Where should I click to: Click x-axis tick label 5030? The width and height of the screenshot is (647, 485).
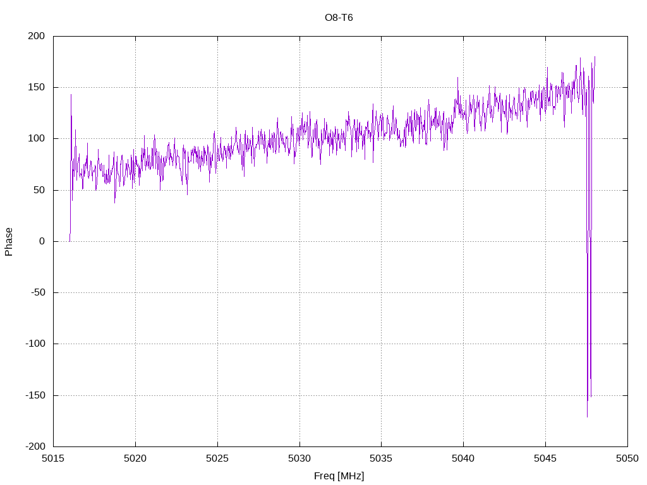(x=299, y=458)
